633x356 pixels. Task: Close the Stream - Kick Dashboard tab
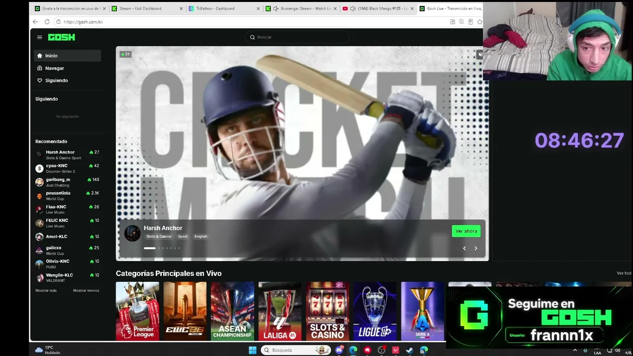(181, 8)
